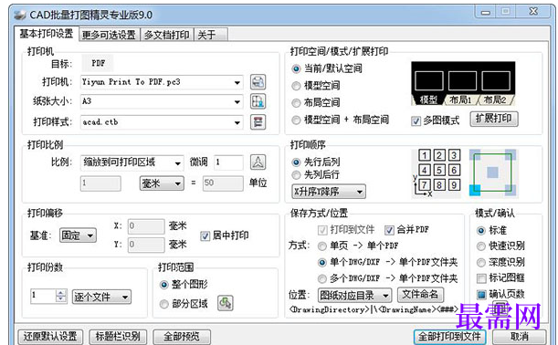Viewport: 558px width, 345px height.
Task: Select 多个DWG/DXF -> 单个PDF文件夹 option
Action: 322,278
